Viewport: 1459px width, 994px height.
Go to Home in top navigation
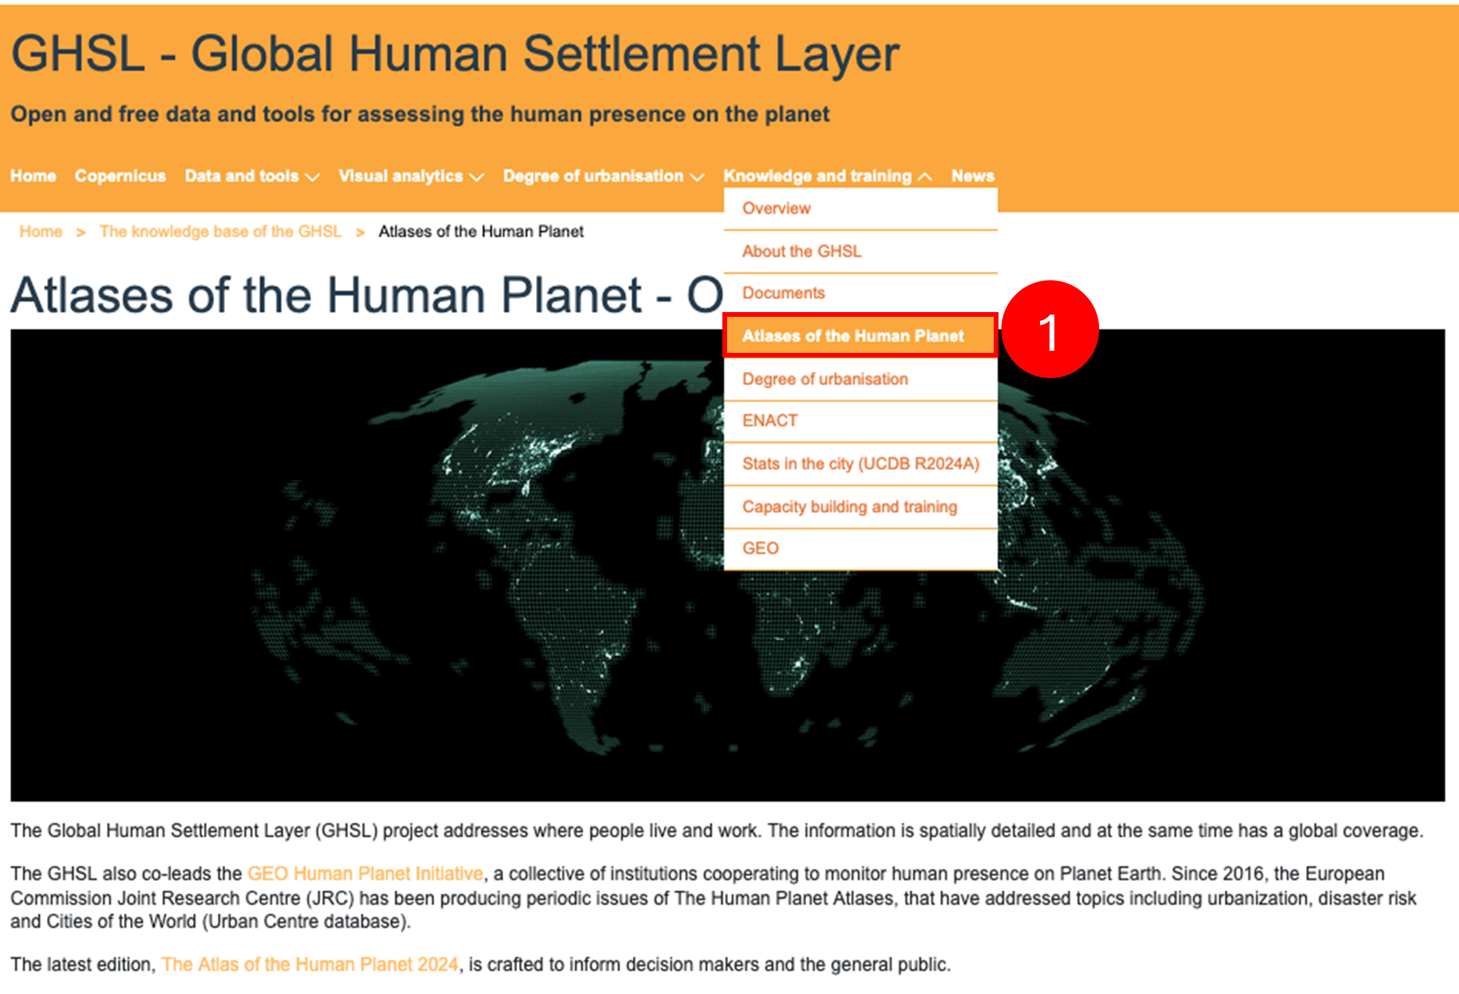click(x=33, y=176)
